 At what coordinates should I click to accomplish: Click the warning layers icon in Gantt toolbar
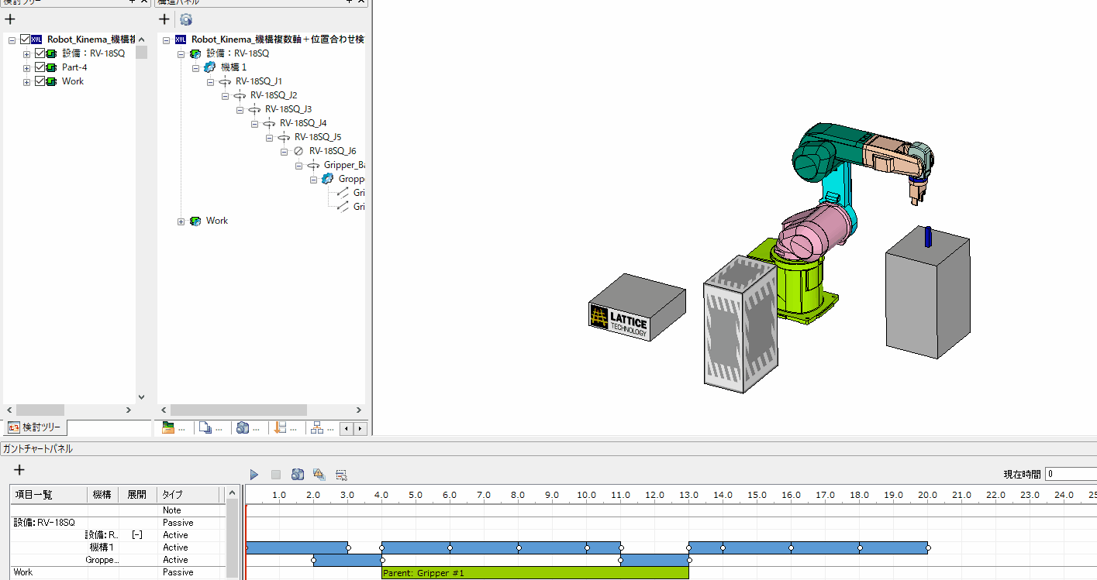(319, 475)
